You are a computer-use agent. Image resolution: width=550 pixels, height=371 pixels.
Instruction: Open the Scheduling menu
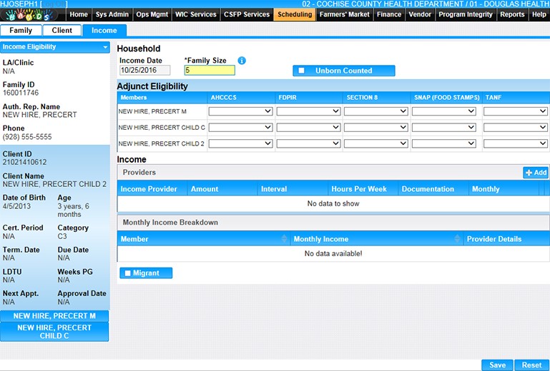[294, 14]
